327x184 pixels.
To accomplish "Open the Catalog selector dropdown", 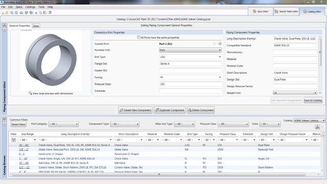I will click(309, 121).
